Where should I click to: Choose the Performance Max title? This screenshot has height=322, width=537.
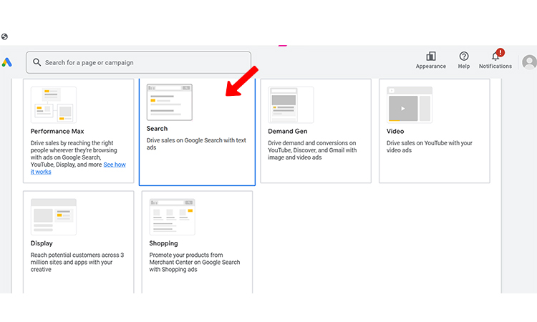[x=57, y=132]
